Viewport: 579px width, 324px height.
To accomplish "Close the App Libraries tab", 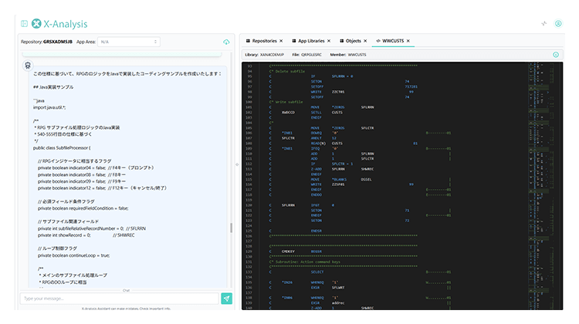I will coord(330,40).
